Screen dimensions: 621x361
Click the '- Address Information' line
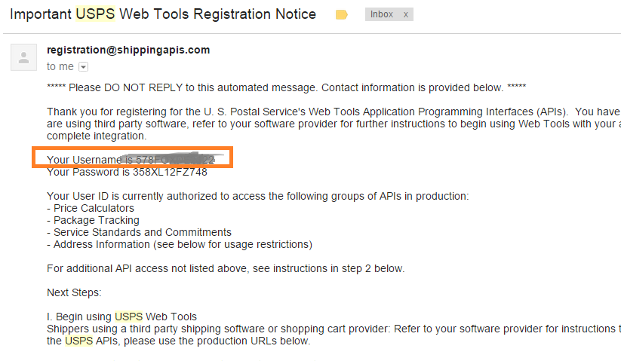point(180,245)
